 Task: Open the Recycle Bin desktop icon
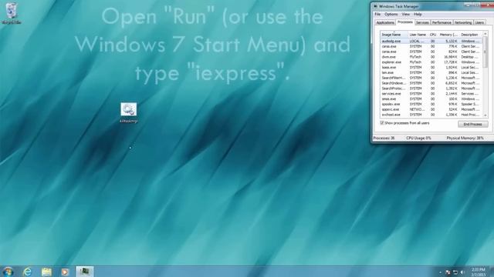12,13
